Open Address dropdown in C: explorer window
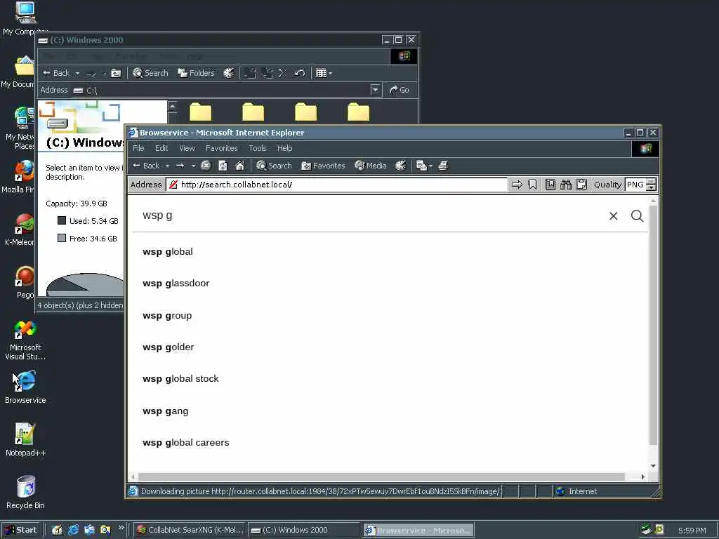719x539 pixels. tap(375, 90)
